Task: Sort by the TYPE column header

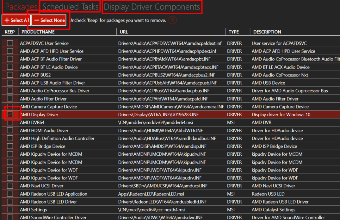Action: click(x=233, y=32)
